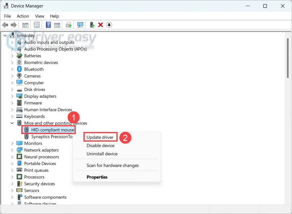
Task: Click the Network adapters category icon
Action: click(19, 150)
